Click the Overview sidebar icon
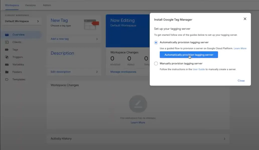The image size is (259, 150). pos(7,34)
